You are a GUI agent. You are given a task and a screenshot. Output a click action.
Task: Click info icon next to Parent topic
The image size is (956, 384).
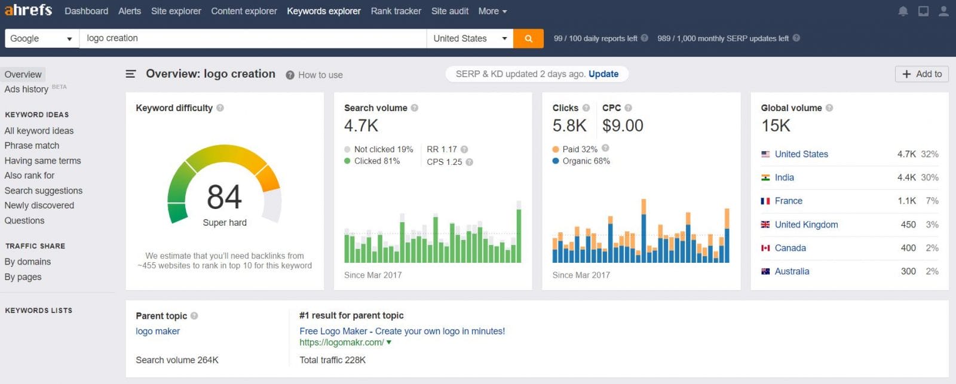point(194,316)
